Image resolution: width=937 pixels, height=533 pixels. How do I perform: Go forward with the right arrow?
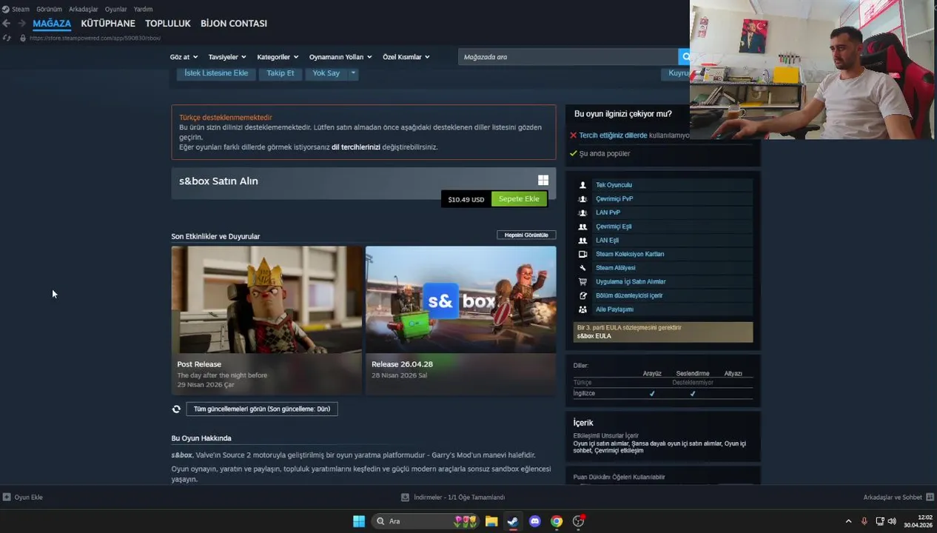[x=21, y=24]
